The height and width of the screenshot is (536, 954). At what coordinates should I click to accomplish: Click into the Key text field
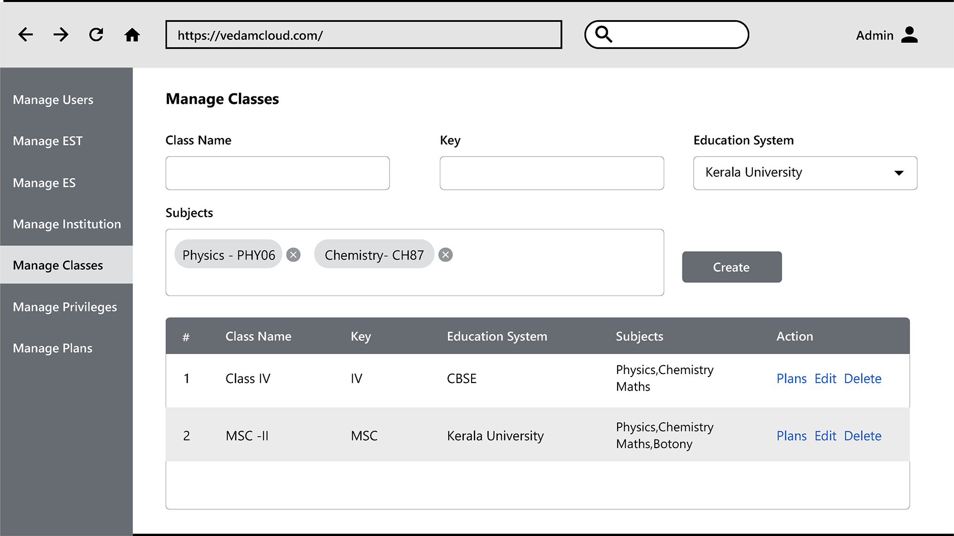(552, 173)
